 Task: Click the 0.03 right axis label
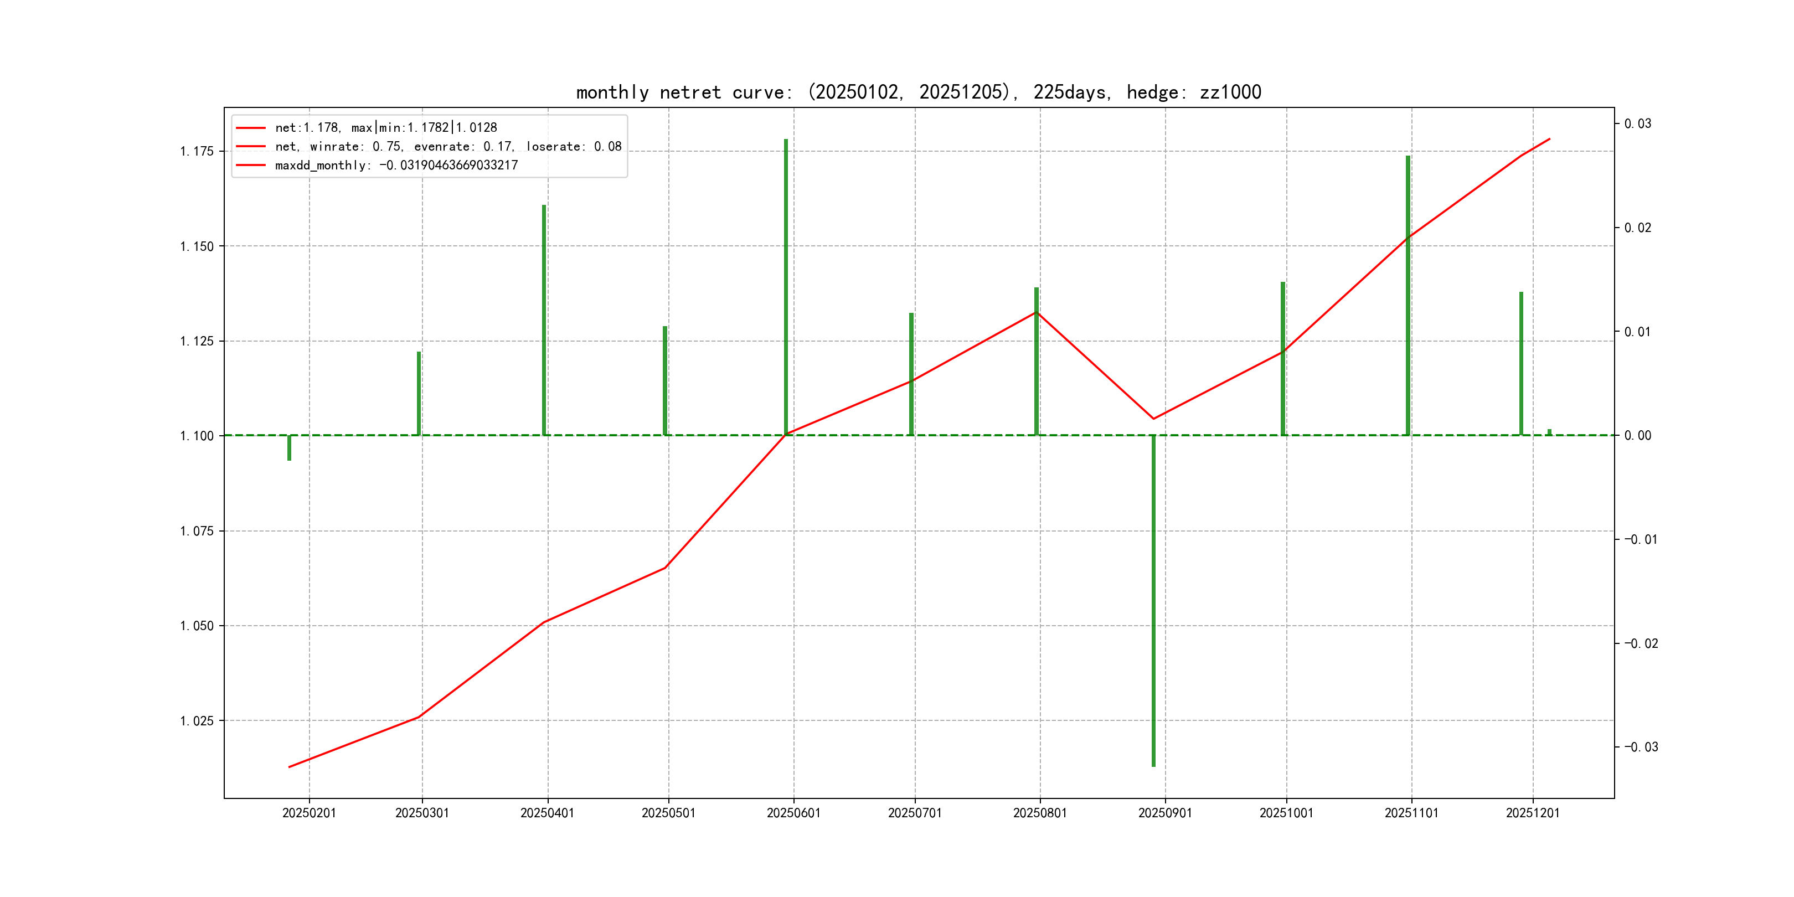[x=1637, y=124]
